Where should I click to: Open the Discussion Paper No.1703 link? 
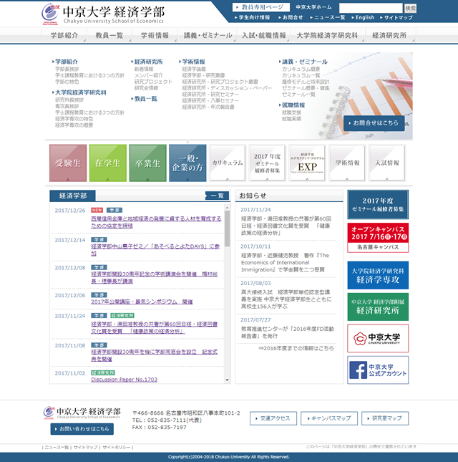click(125, 380)
